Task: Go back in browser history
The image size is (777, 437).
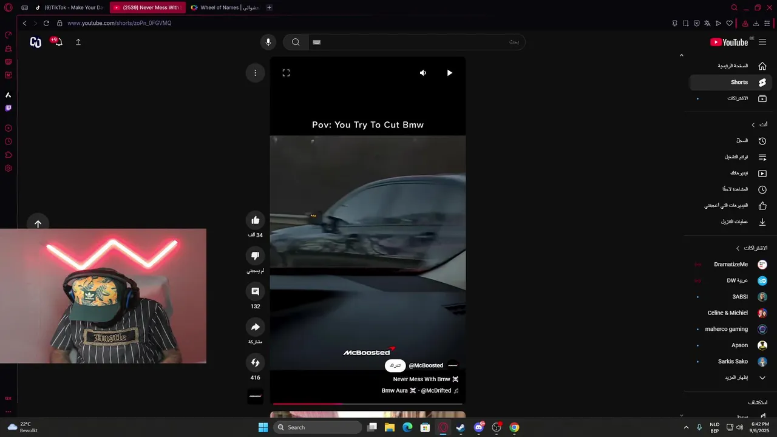Action: [x=24, y=23]
